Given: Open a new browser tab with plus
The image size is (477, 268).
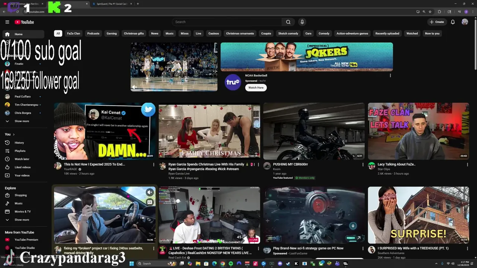Looking at the screenshot, I should click(x=138, y=4).
